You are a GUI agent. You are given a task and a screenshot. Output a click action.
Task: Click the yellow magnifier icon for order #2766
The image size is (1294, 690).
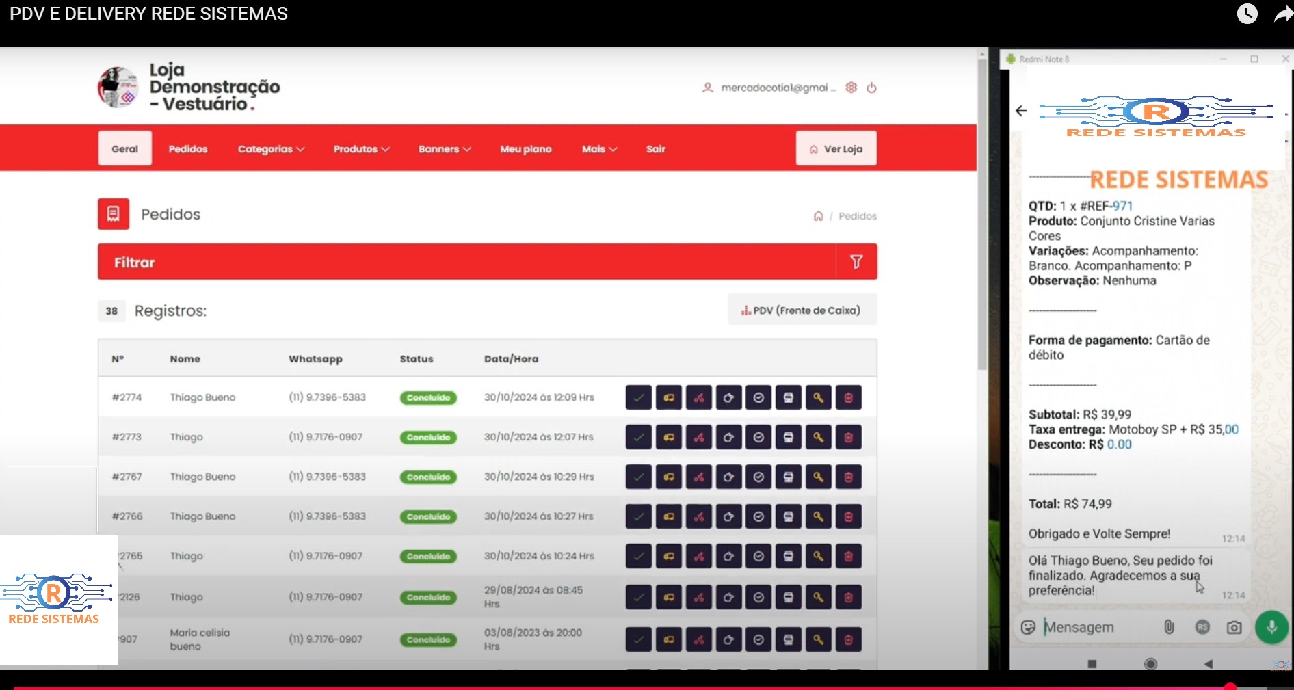(x=819, y=516)
